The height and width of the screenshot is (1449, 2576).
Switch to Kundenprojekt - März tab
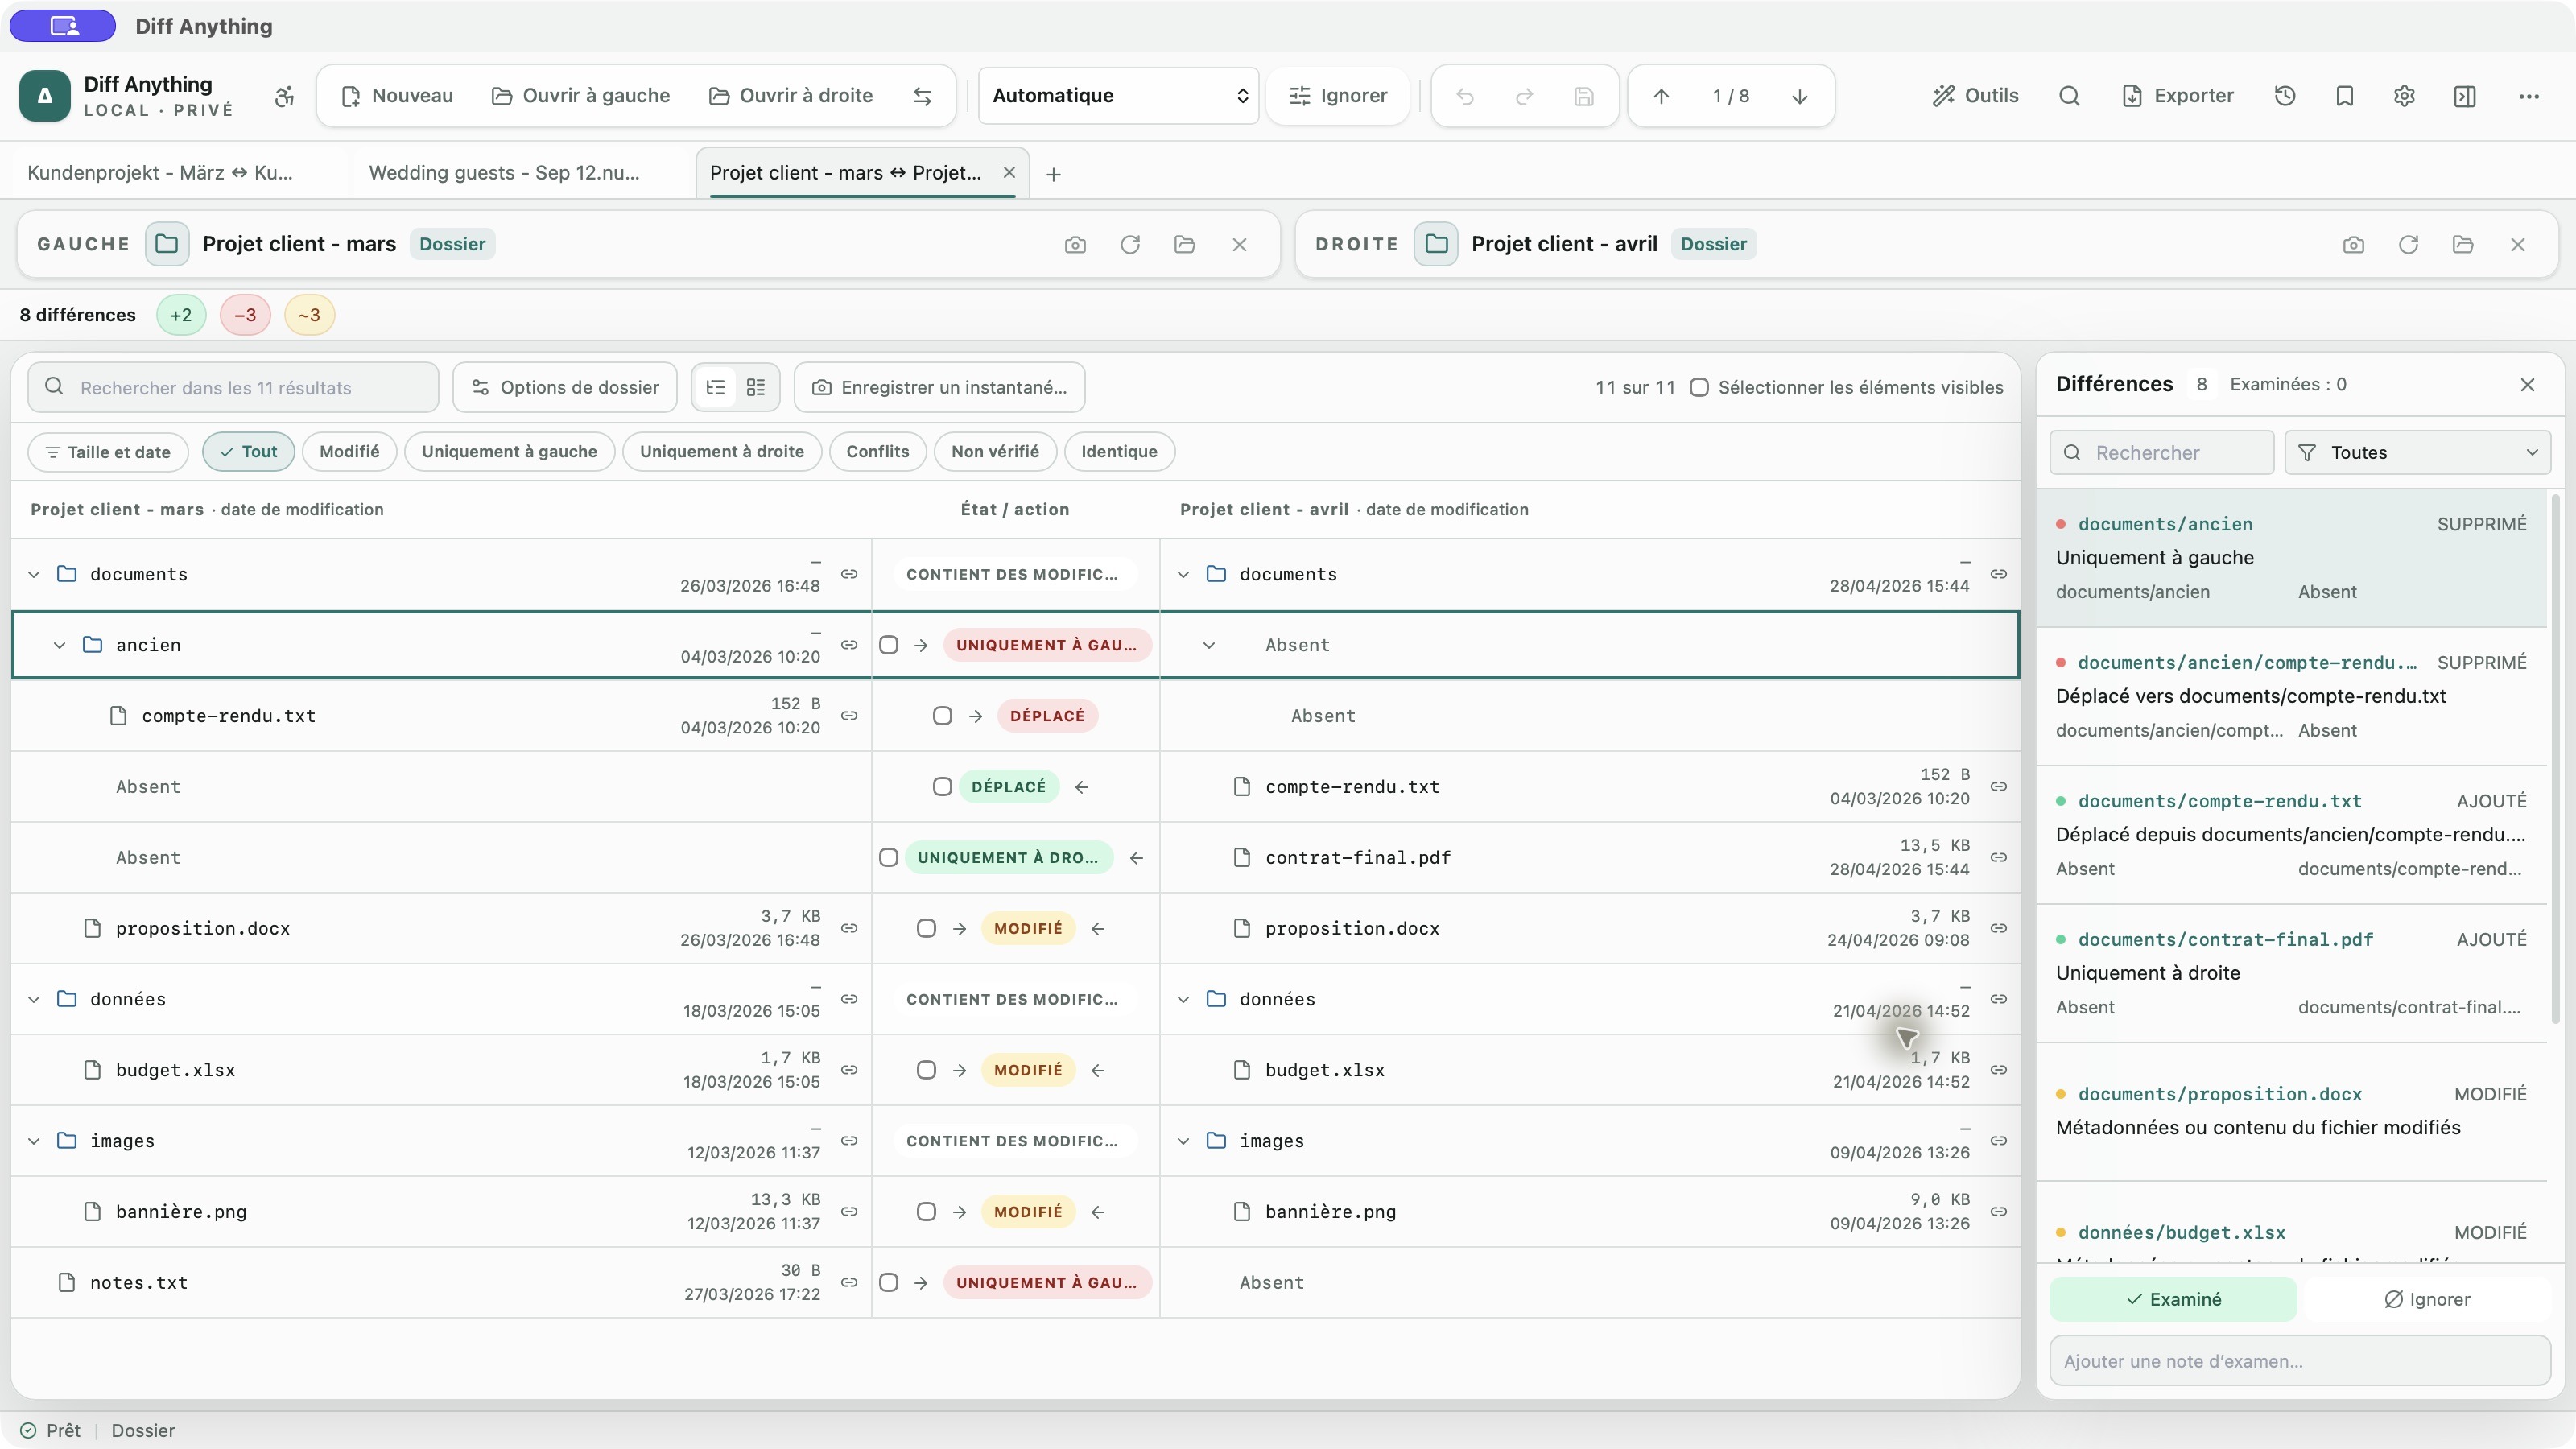(160, 173)
